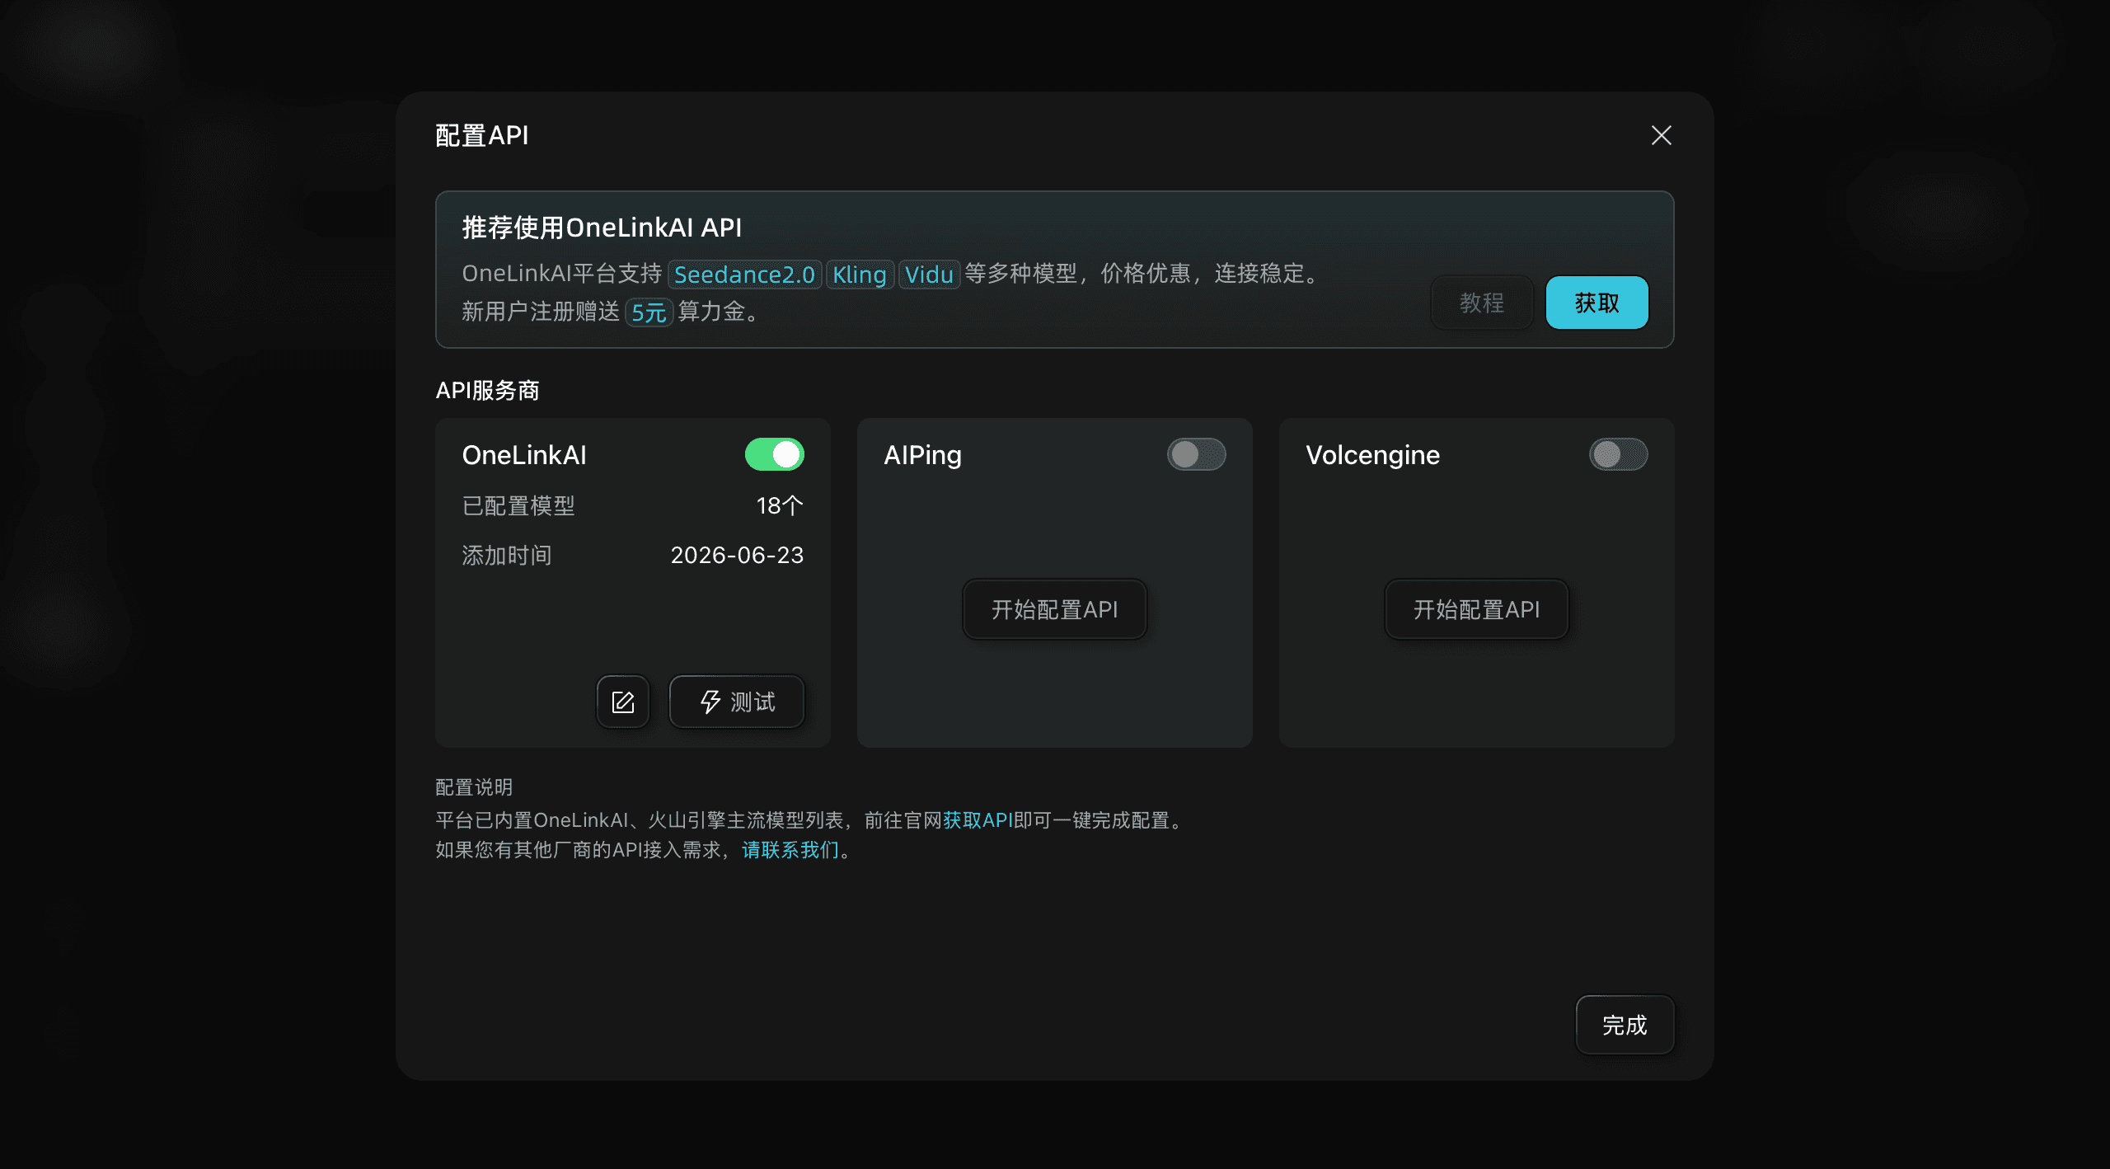Click 开始配置API under Volcengine
The height and width of the screenshot is (1169, 2110).
click(x=1477, y=609)
